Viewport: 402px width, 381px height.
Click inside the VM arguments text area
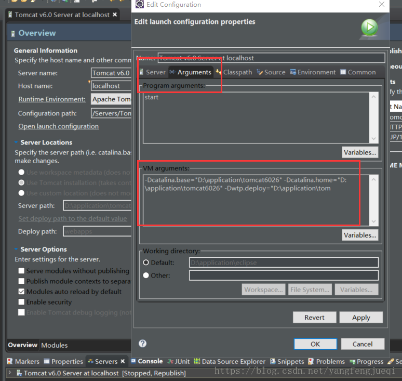256,200
